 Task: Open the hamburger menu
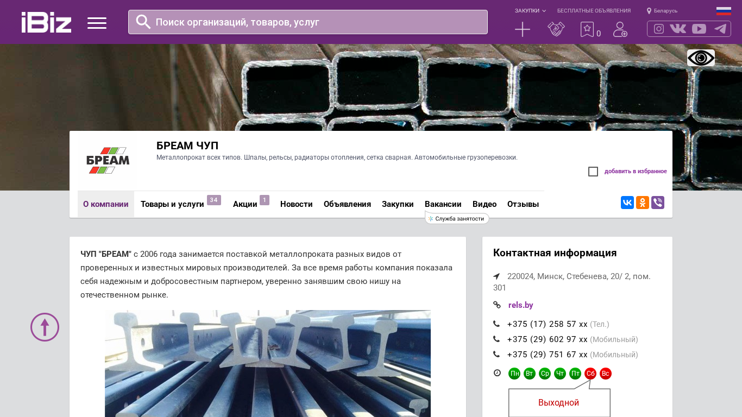click(97, 23)
